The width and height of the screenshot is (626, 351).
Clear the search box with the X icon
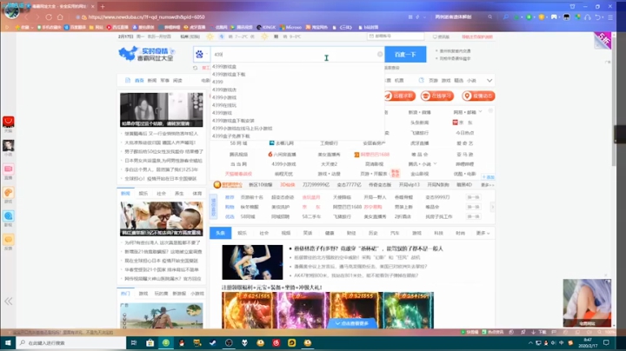pyautogui.click(x=380, y=54)
